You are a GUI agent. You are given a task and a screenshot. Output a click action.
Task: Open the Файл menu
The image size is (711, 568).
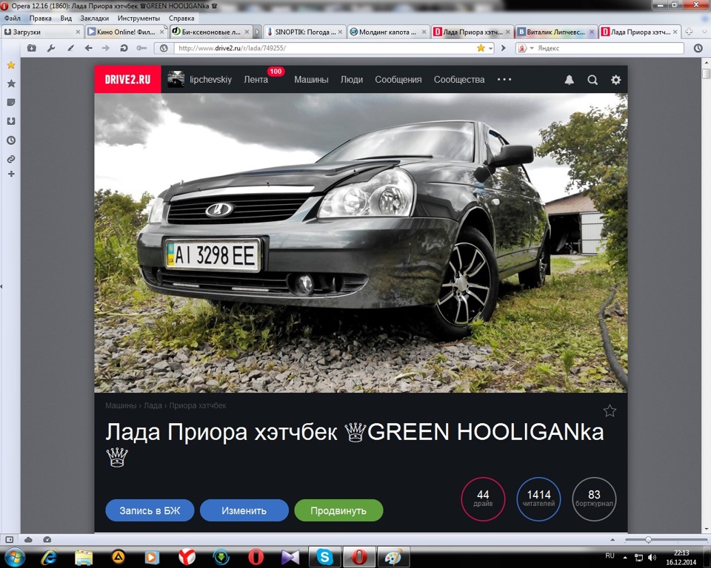13,18
